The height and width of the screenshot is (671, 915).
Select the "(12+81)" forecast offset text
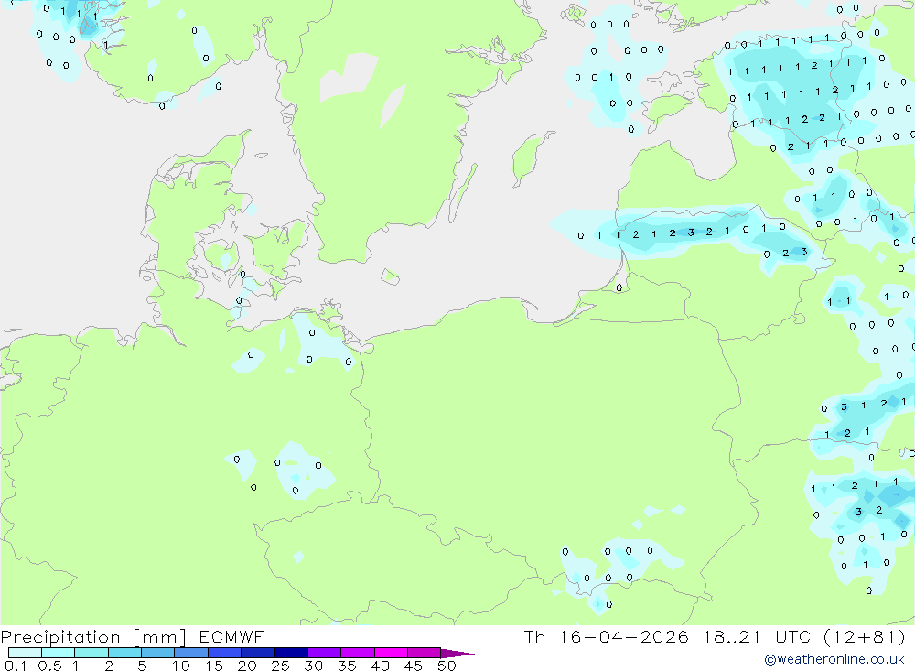(x=865, y=637)
